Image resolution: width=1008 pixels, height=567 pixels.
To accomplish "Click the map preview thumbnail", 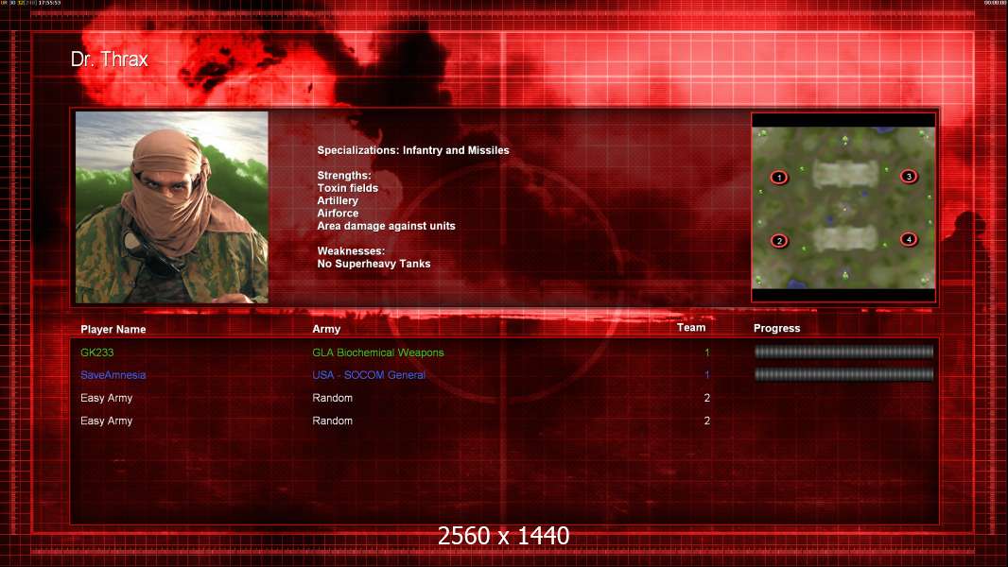I will (x=843, y=207).
